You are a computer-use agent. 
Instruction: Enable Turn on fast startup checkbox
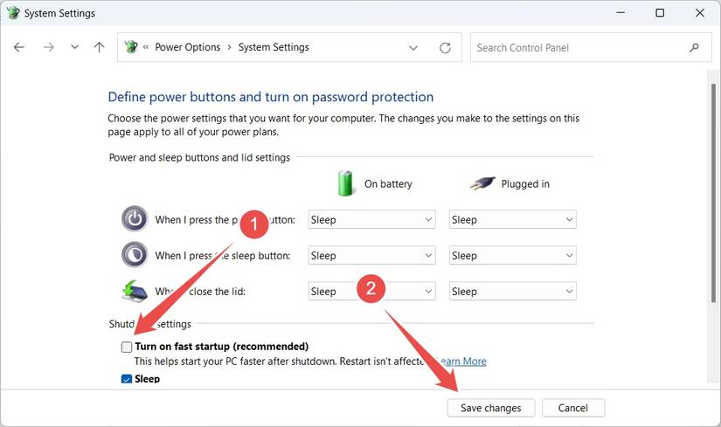[x=127, y=347]
